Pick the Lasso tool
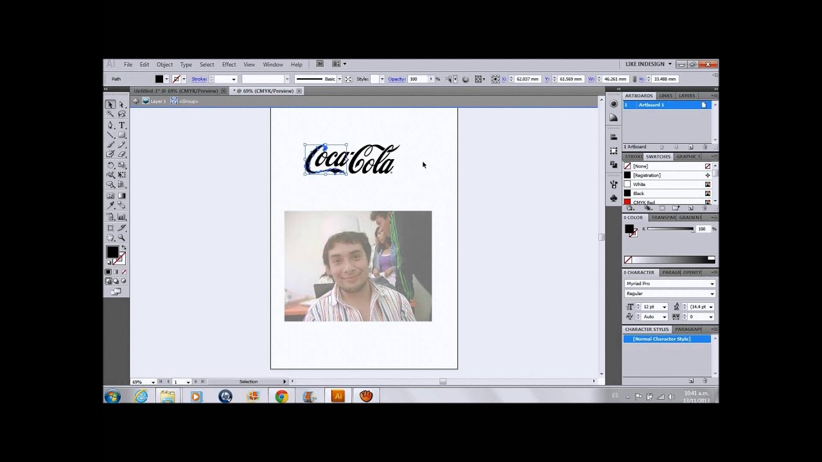Image resolution: width=822 pixels, height=462 pixels. pyautogui.click(x=121, y=114)
